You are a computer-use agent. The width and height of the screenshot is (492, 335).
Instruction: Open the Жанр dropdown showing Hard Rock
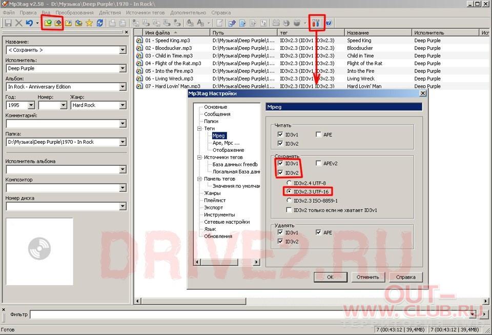[x=122, y=105]
